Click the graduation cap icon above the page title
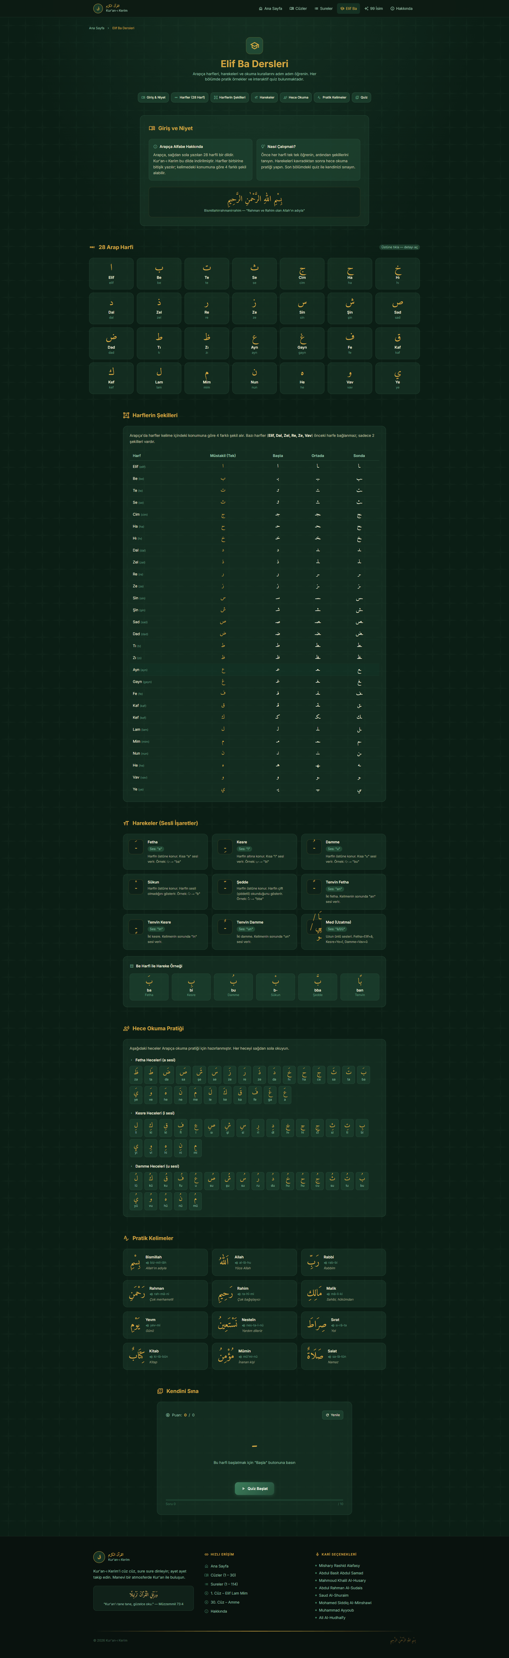The image size is (509, 1658). pos(254,46)
